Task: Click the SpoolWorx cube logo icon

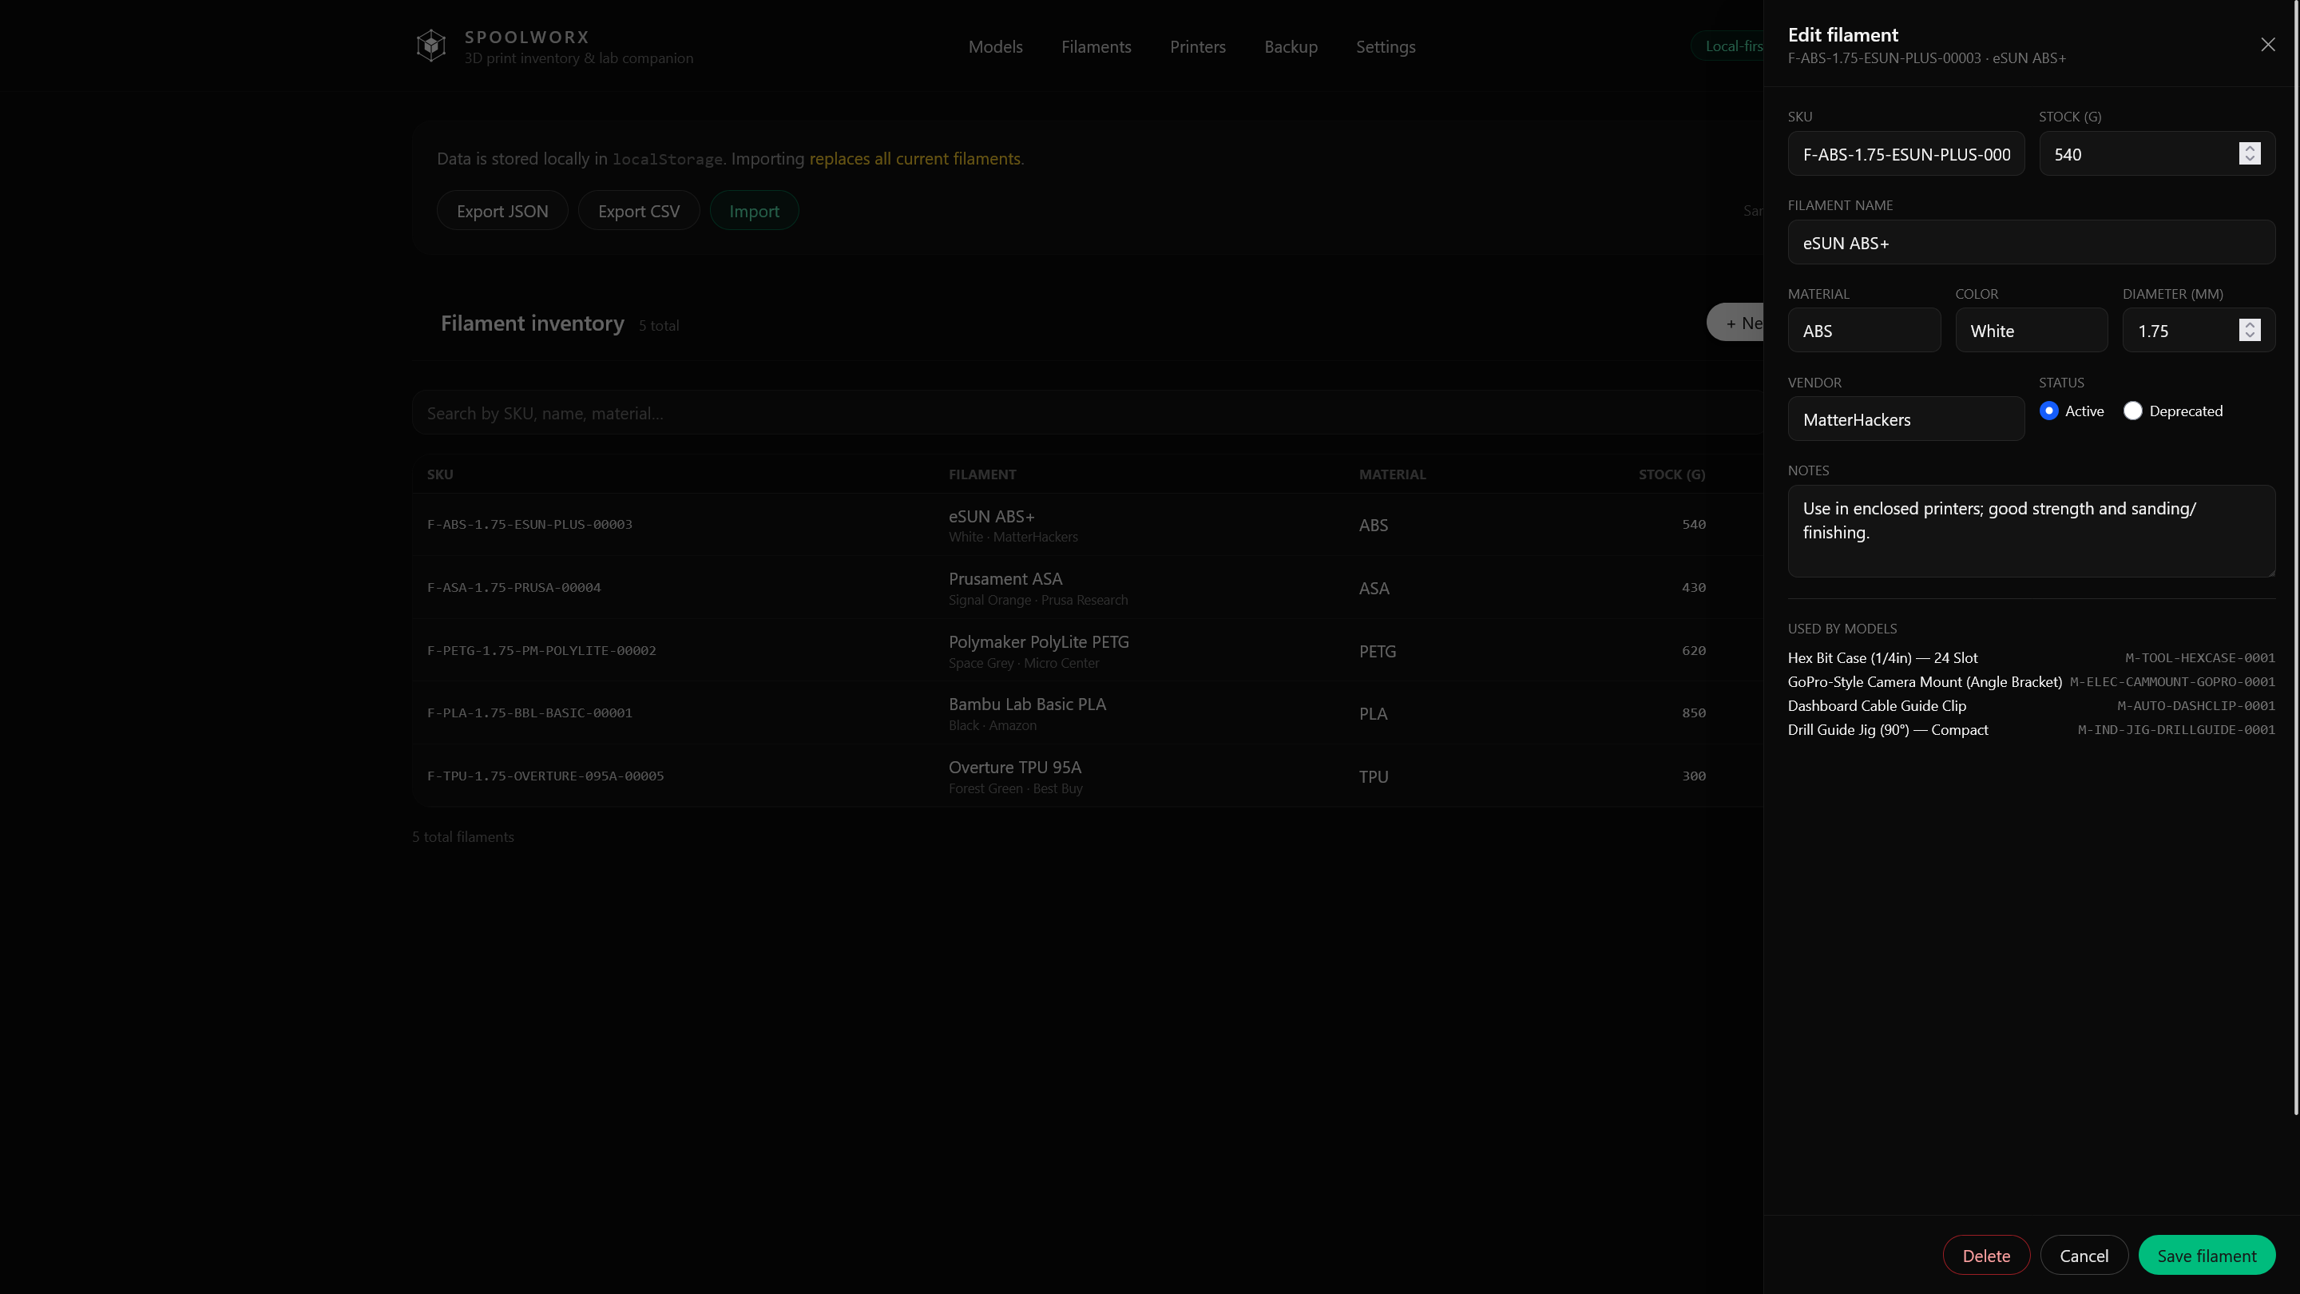Action: [431, 45]
